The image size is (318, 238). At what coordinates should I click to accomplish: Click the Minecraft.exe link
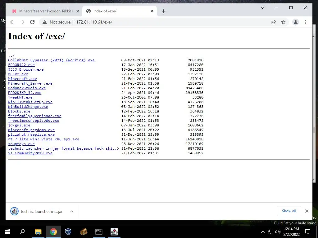point(22,79)
